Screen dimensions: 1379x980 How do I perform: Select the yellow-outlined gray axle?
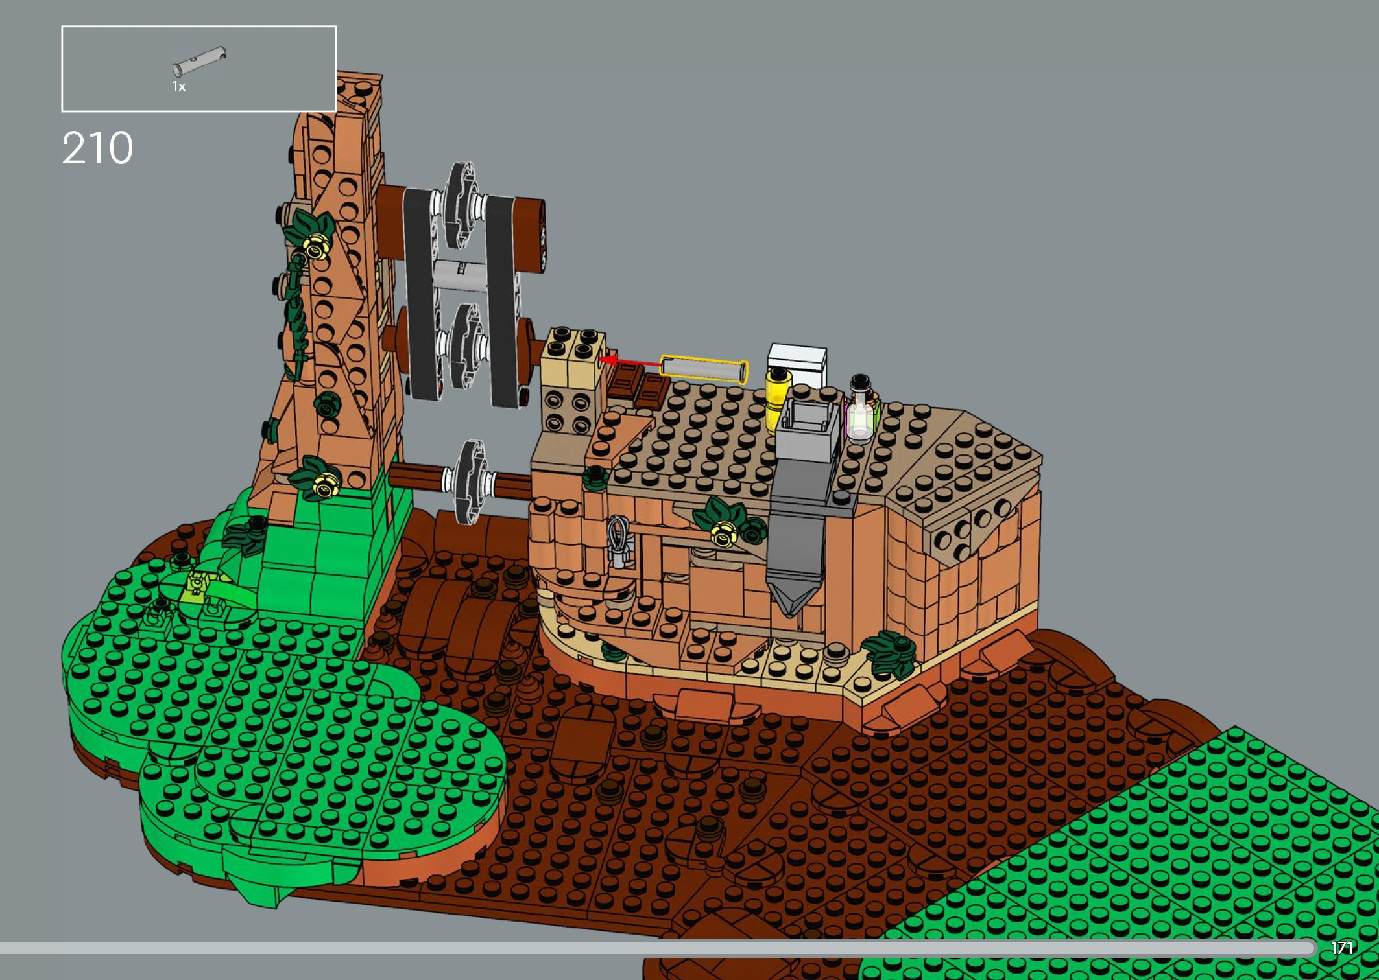(x=704, y=369)
